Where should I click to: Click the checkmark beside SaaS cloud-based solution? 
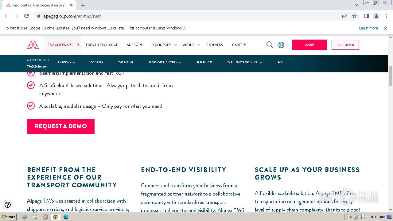(x=31, y=85)
